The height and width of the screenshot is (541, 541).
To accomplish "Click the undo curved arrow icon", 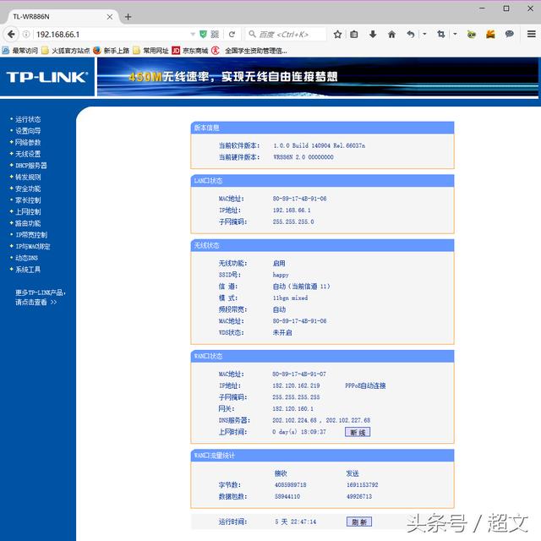I will 410,34.
